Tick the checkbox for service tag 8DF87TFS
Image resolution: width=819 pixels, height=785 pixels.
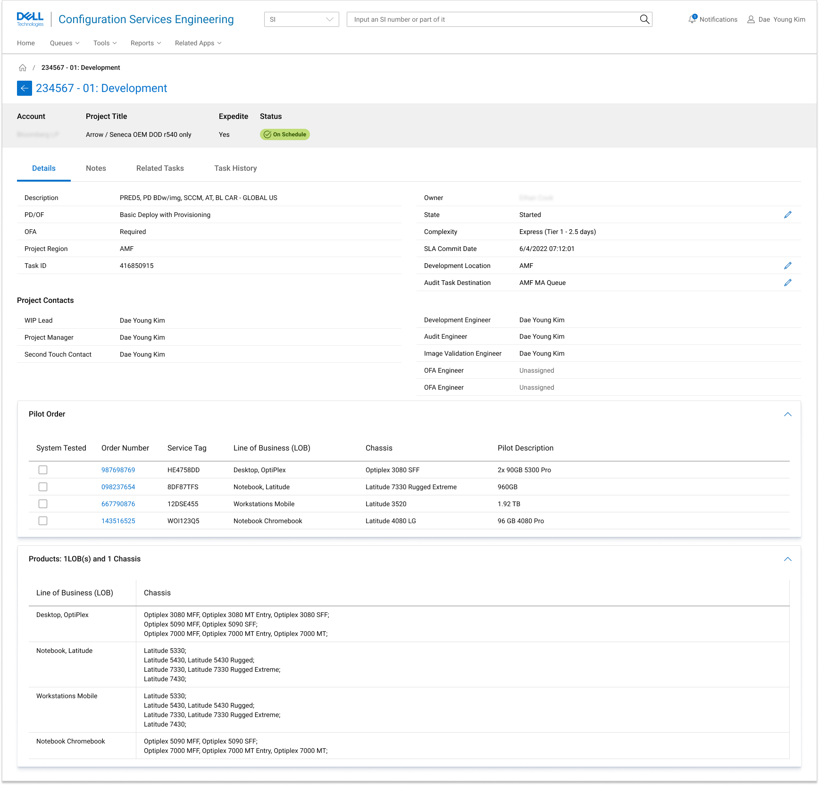[x=43, y=487]
